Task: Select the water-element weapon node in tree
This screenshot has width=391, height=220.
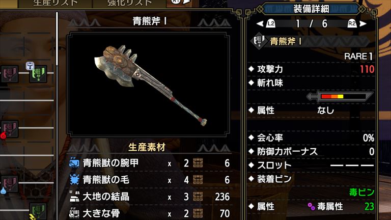Action: tap(10, 184)
